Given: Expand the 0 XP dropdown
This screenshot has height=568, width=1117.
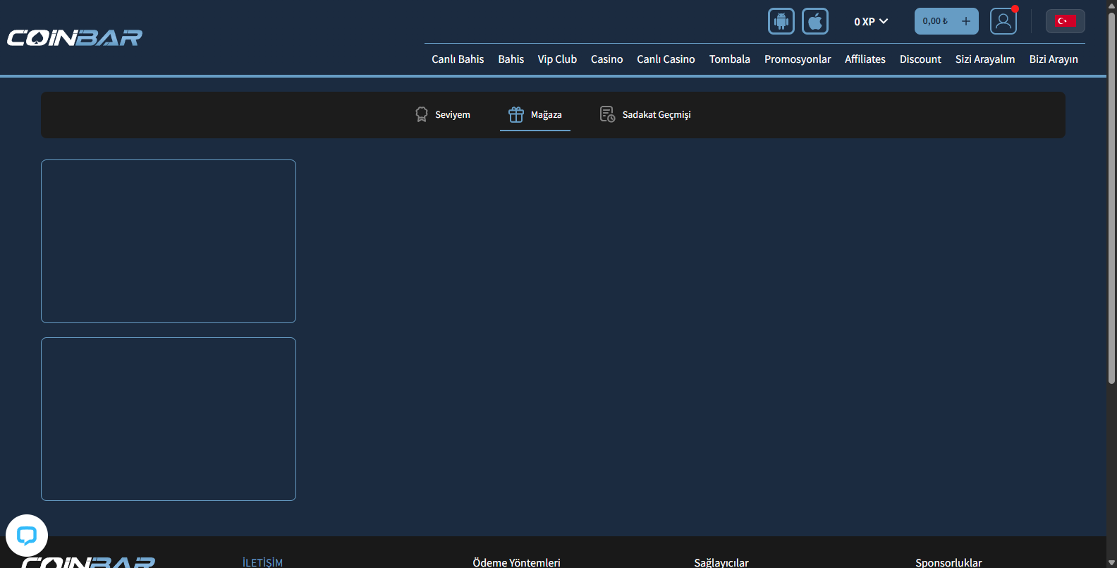Looking at the screenshot, I should click(871, 22).
